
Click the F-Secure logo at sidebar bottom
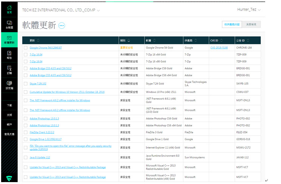[x=9, y=178]
